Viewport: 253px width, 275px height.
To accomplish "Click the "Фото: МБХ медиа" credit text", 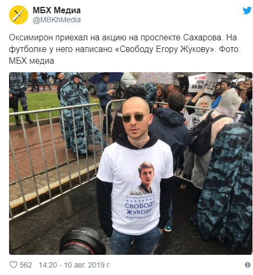I will click(125, 55).
